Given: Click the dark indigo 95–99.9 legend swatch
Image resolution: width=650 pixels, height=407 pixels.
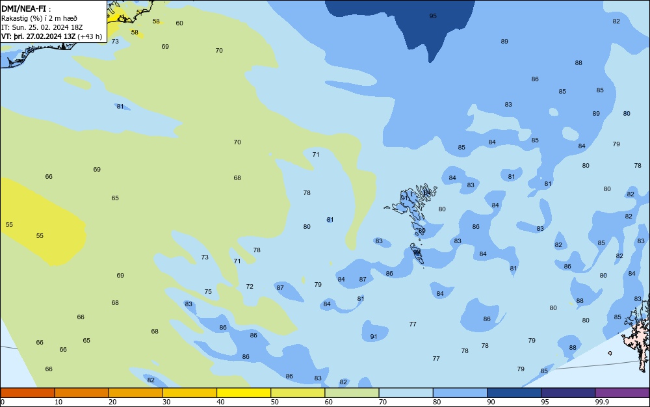Looking at the screenshot, I should pos(568,393).
